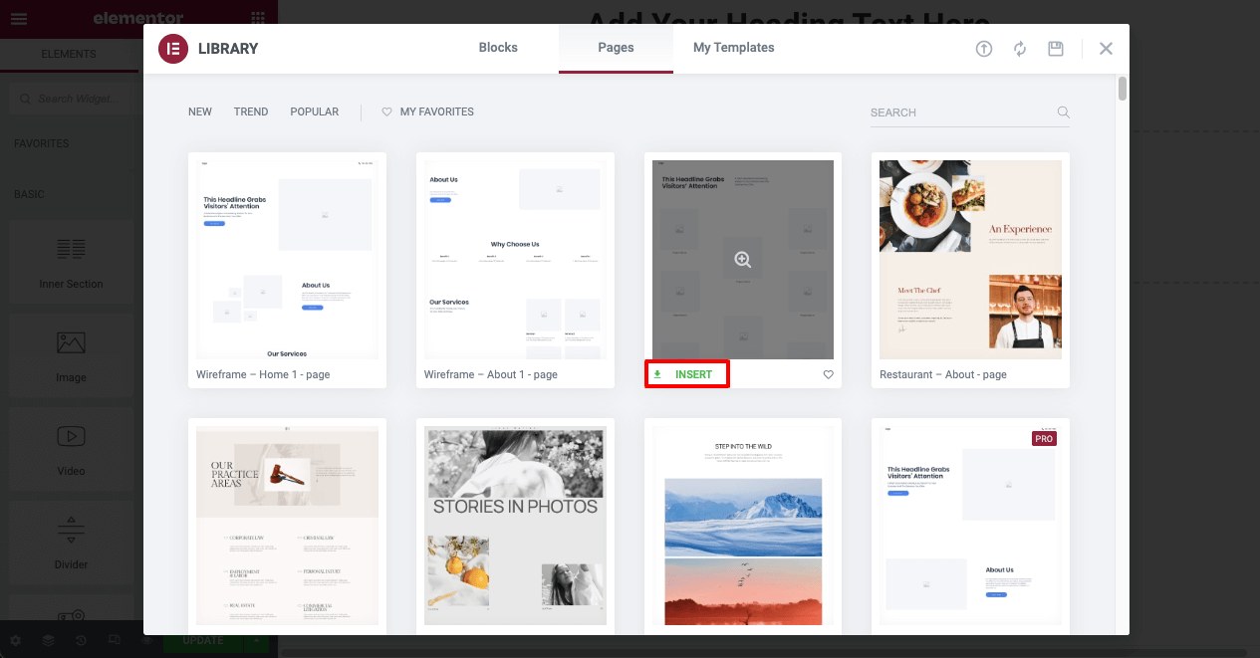Filter templates by TREND
Viewport: 1260px width, 658px height.
pyautogui.click(x=251, y=112)
